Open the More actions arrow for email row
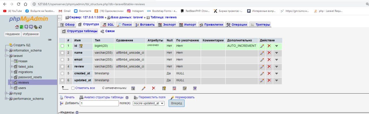369x114 pixels. pos(277,60)
